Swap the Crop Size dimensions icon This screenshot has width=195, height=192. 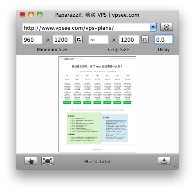tap(145, 40)
